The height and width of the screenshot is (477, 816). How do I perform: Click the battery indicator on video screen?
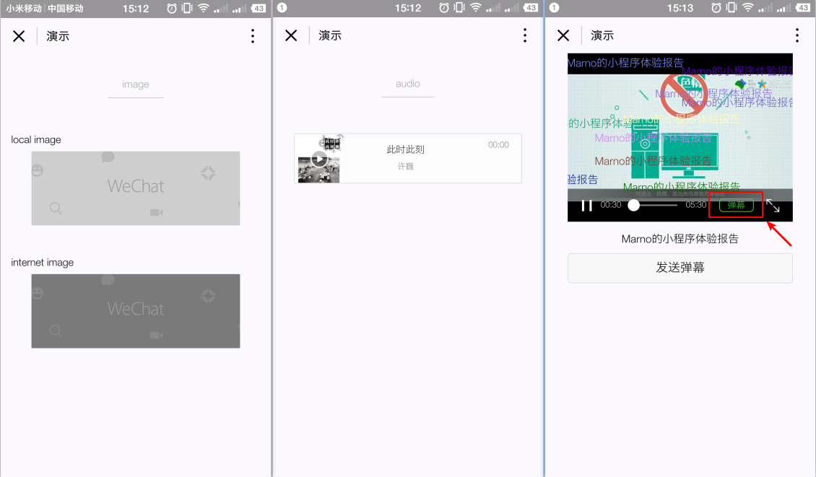pos(802,8)
